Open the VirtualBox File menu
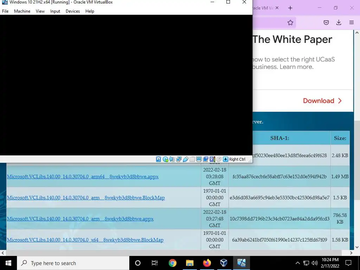Viewport: 360px width, 270px height. pyautogui.click(x=5, y=11)
